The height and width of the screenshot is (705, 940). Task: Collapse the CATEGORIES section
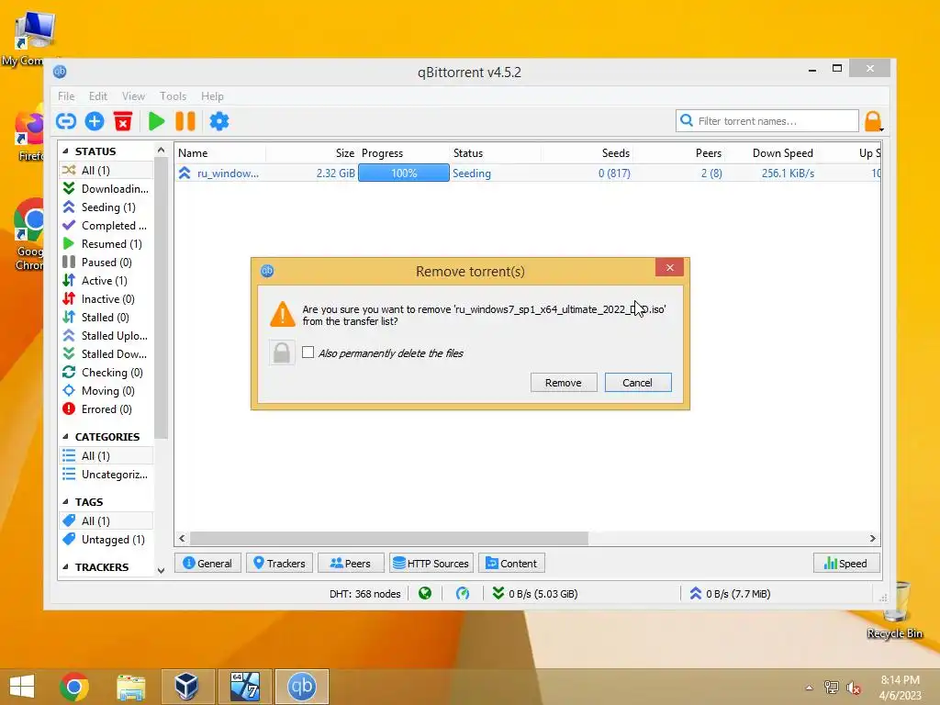65,436
